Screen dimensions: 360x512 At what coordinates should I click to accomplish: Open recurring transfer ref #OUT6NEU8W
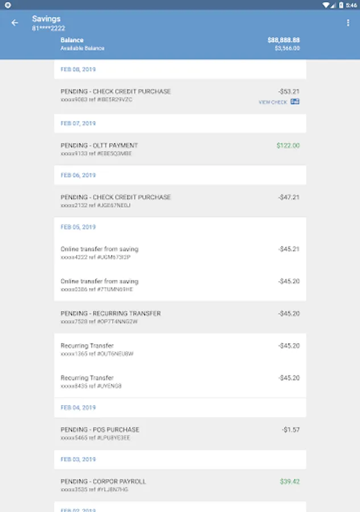pos(171,349)
